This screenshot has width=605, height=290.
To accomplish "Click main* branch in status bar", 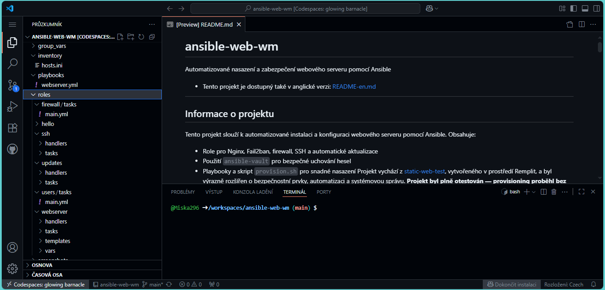I will pos(153,285).
